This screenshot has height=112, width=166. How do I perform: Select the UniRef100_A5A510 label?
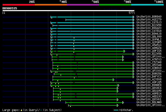(149, 45)
